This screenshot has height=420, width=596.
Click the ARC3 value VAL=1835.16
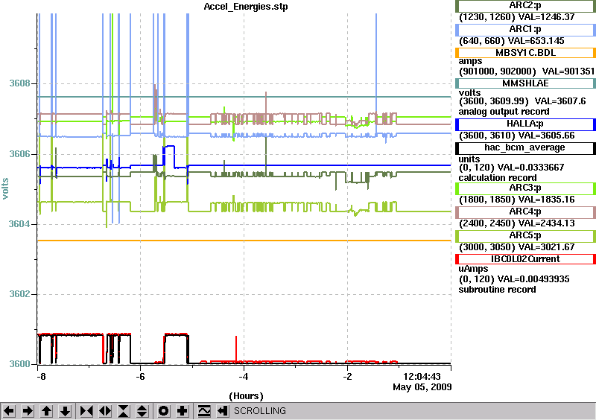(x=547, y=200)
